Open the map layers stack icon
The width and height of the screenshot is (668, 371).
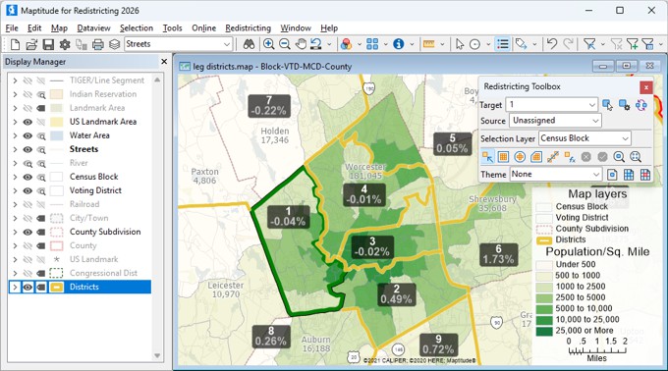click(115, 44)
